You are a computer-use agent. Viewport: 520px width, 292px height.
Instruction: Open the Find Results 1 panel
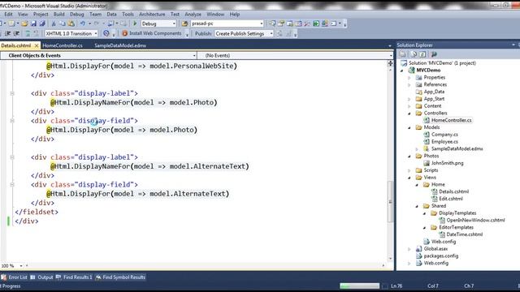tap(74, 277)
